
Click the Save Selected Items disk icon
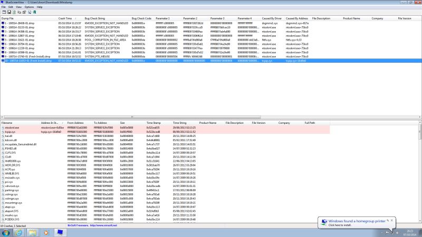[x=9, y=12]
